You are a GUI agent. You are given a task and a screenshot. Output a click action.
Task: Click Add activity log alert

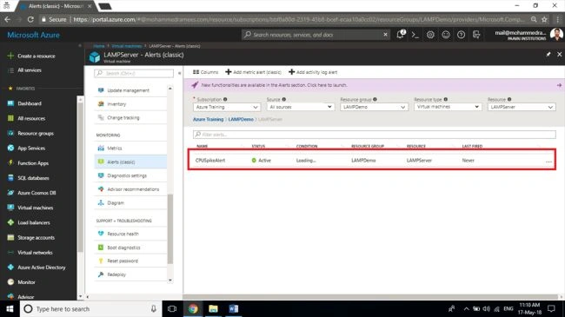(x=313, y=72)
